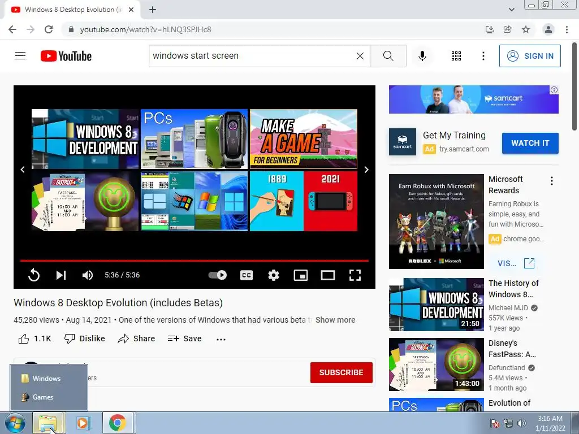Screen dimensions: 579x434
Task: Show more suggestions with right arrow
Action: tap(366, 170)
